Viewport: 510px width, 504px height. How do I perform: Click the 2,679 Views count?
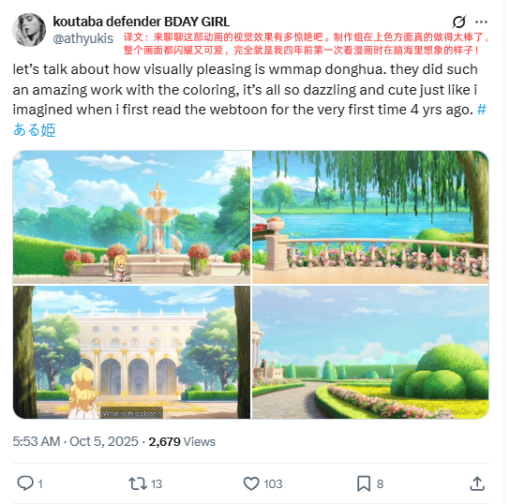182,441
